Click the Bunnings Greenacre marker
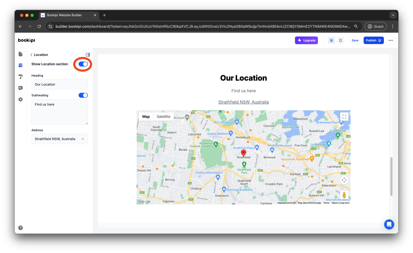 224,189
